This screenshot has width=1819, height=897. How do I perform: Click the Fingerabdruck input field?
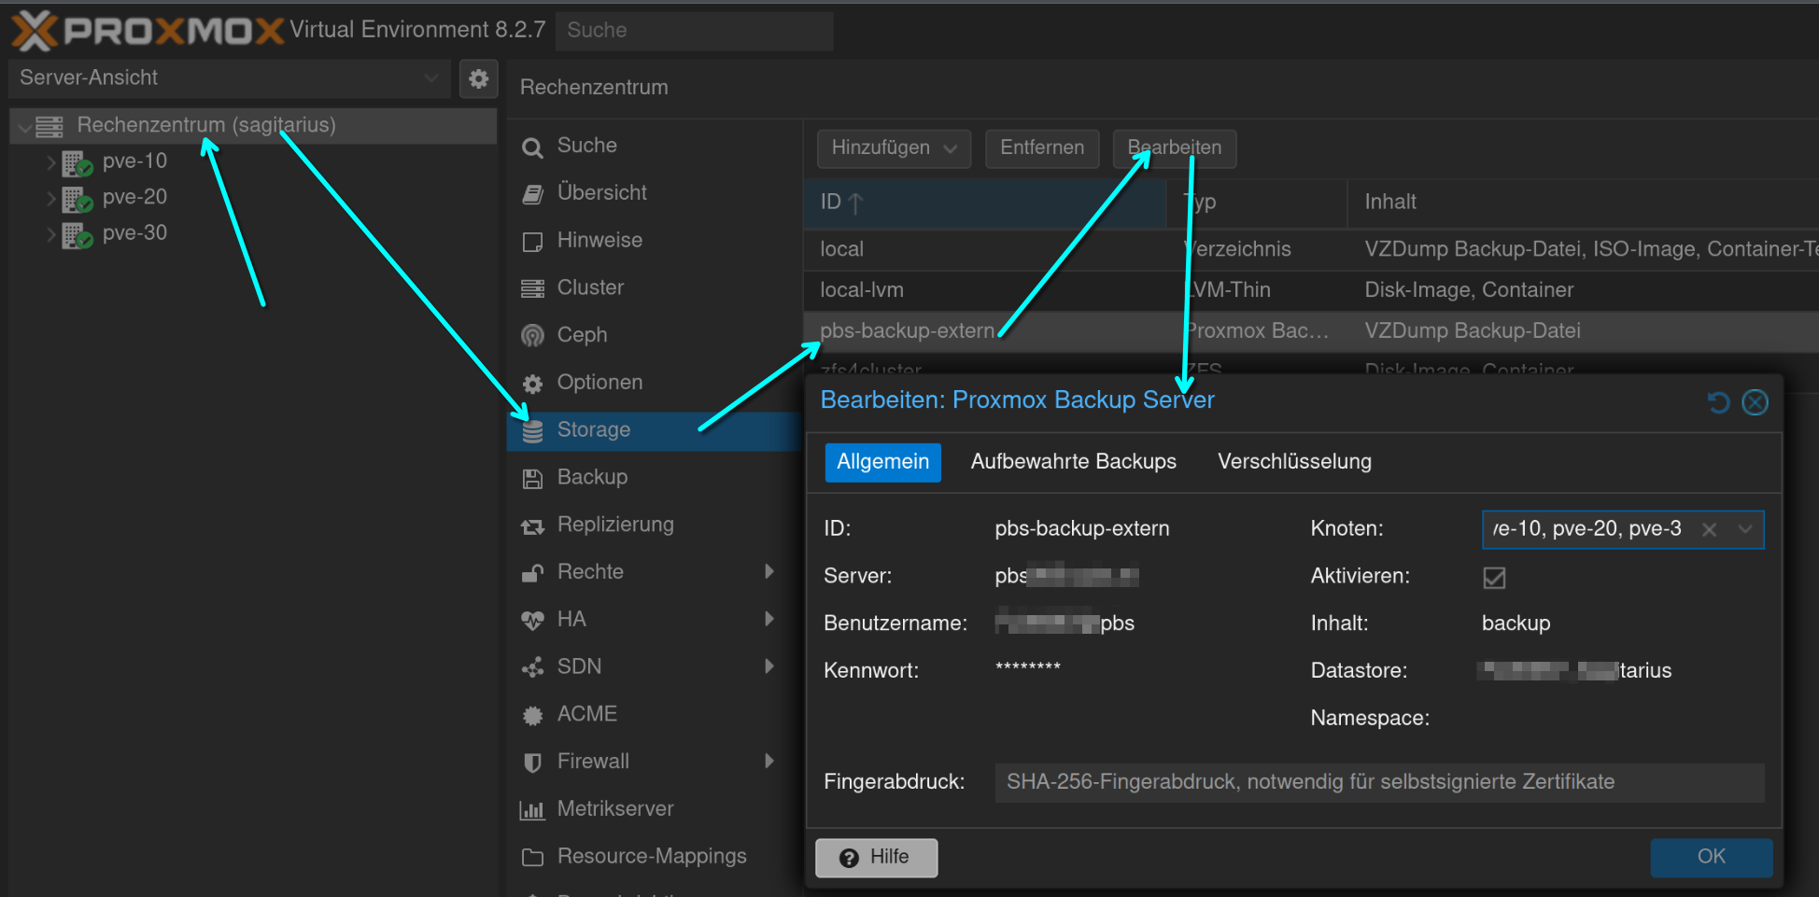pos(1379,782)
